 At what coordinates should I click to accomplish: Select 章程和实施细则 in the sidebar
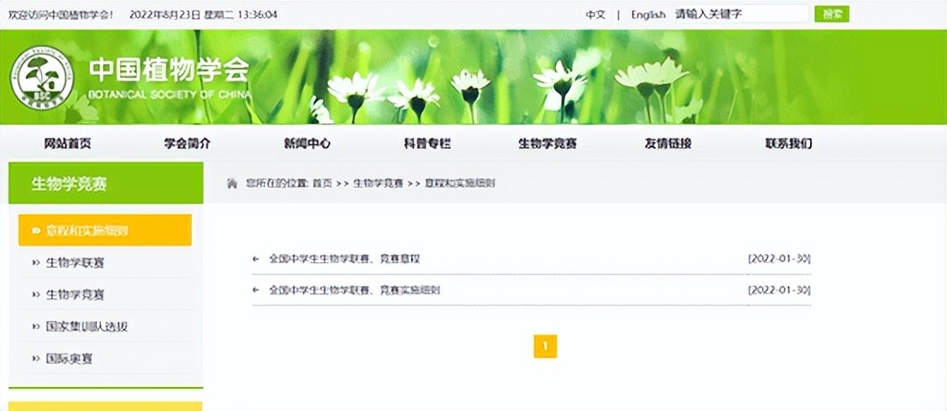[104, 230]
